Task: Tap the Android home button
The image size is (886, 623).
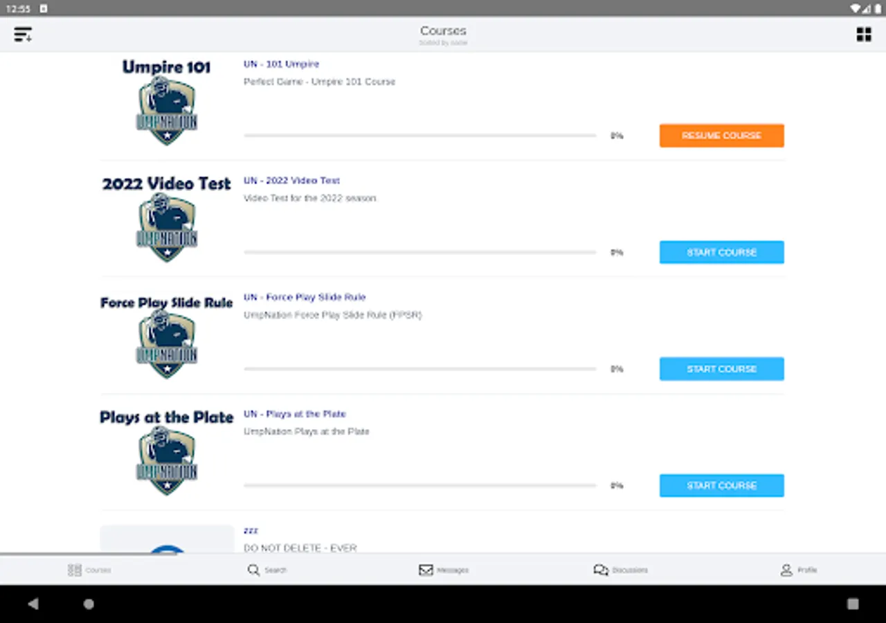Action: (89, 604)
